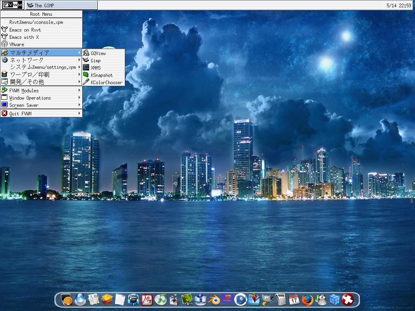The image size is (415, 311).
Task: Click the red X icon in the dock
Action: point(347,300)
